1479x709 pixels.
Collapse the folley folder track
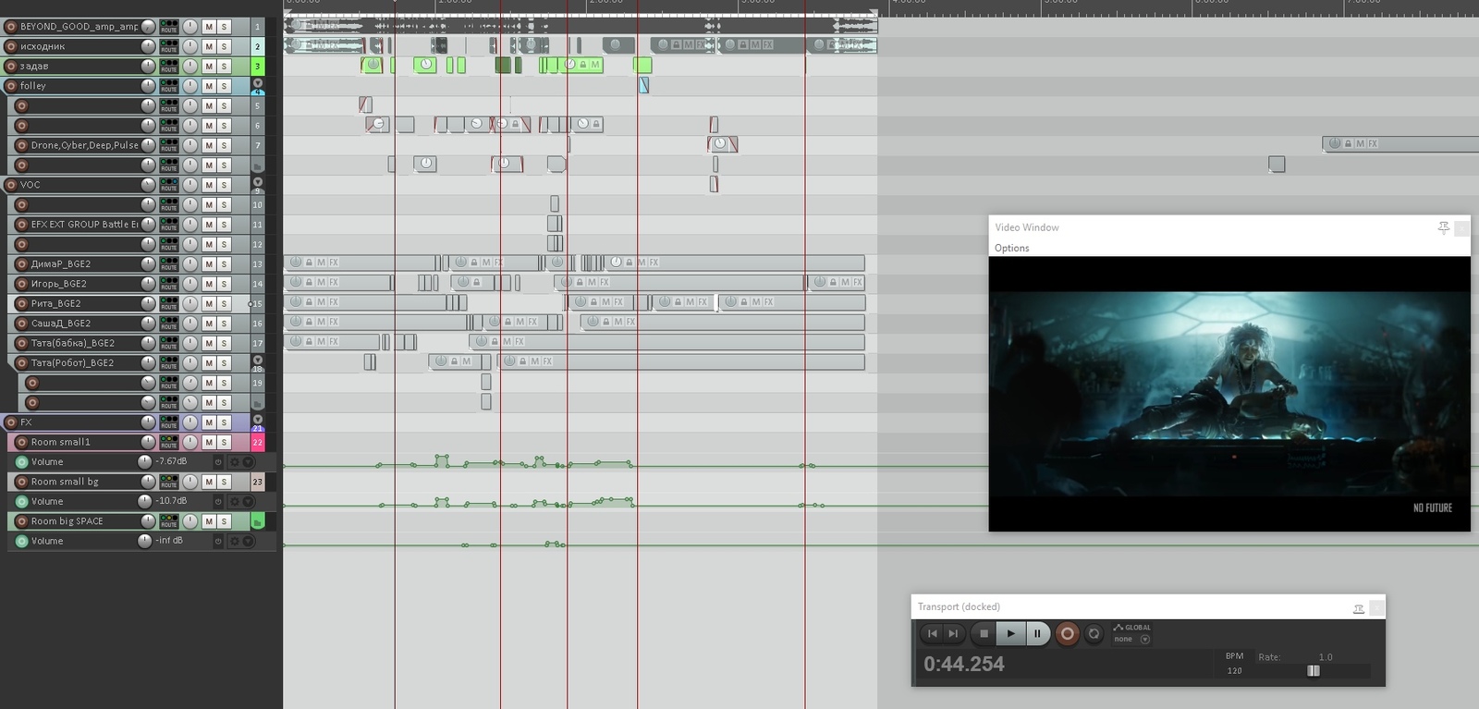pyautogui.click(x=258, y=82)
